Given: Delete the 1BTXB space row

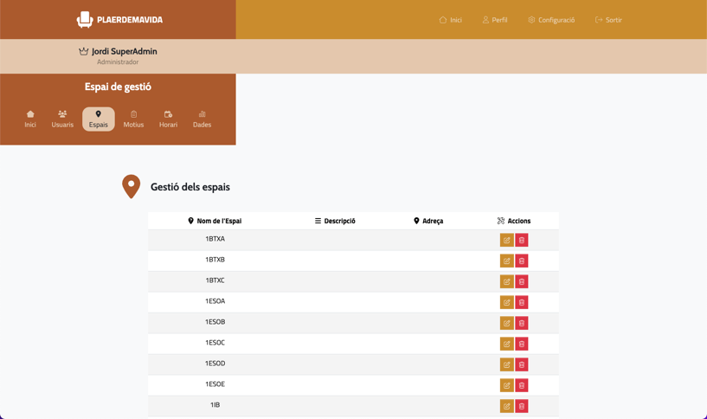Looking at the screenshot, I should [x=522, y=261].
